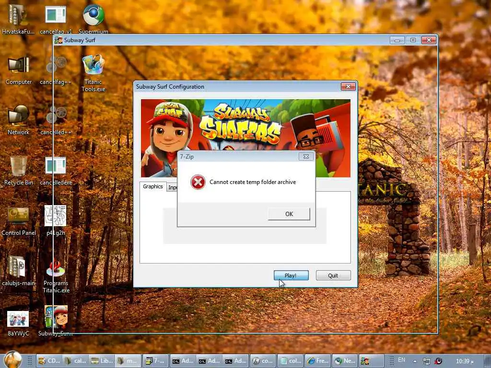The image size is (491, 368).
Task: Switch to the '7-...' taskbar item
Action: [x=155, y=361]
